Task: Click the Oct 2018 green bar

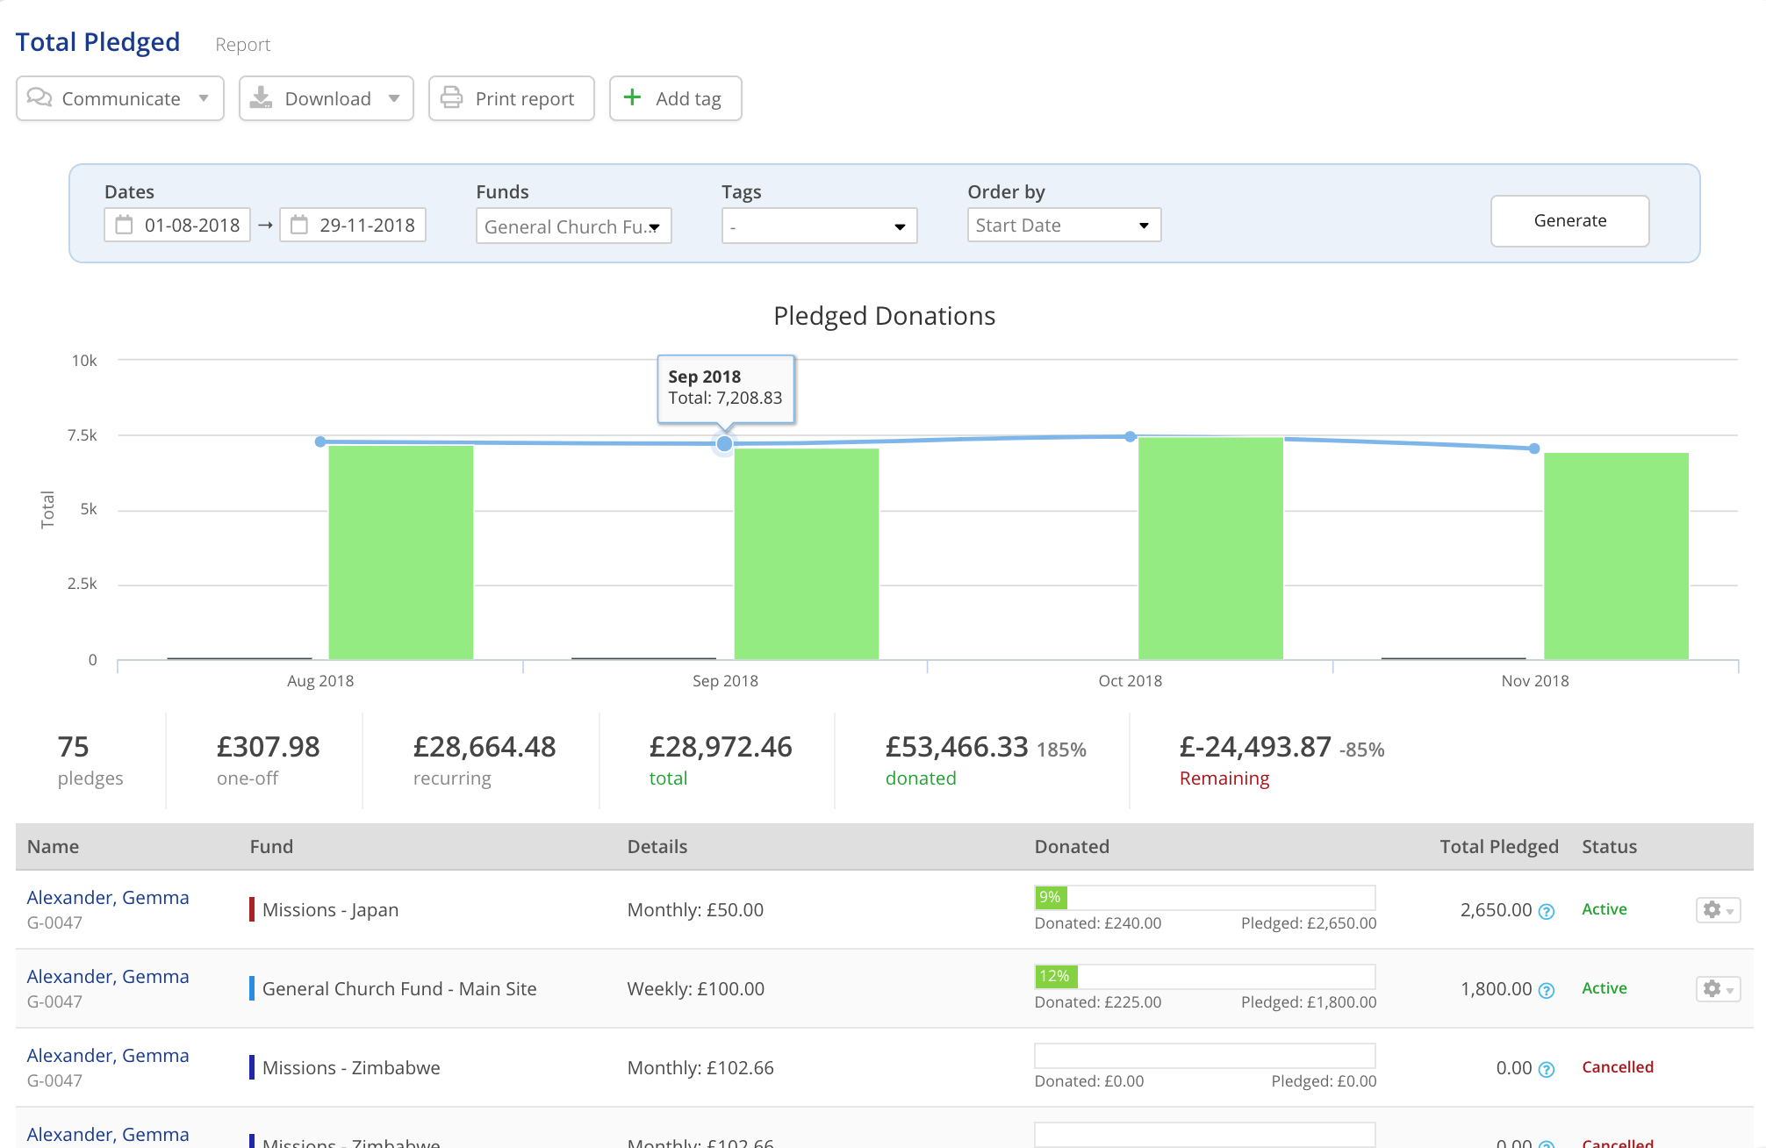Action: pyautogui.click(x=1210, y=549)
